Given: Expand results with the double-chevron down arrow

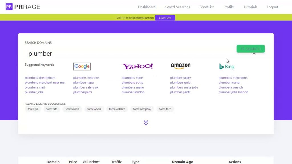Looking at the screenshot, I should pyautogui.click(x=146, y=123).
